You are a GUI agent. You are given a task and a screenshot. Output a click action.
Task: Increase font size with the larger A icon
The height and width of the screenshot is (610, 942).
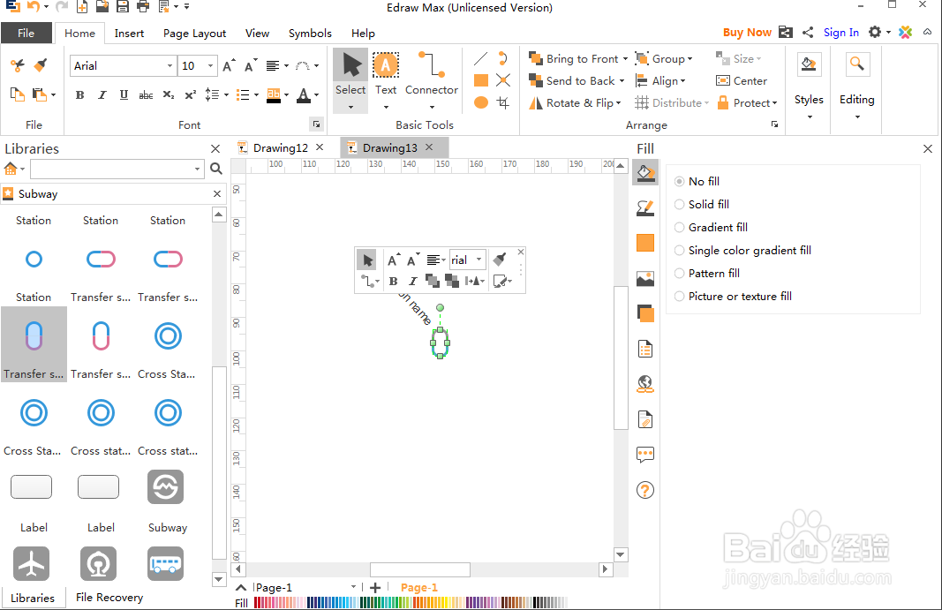229,65
